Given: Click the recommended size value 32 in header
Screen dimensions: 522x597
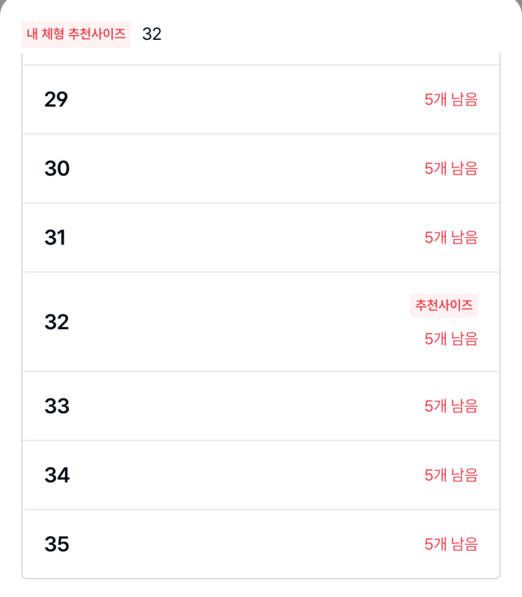Looking at the screenshot, I should pos(152,34).
